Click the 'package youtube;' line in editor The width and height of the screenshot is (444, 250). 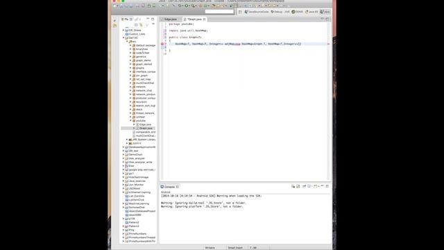tap(181, 24)
